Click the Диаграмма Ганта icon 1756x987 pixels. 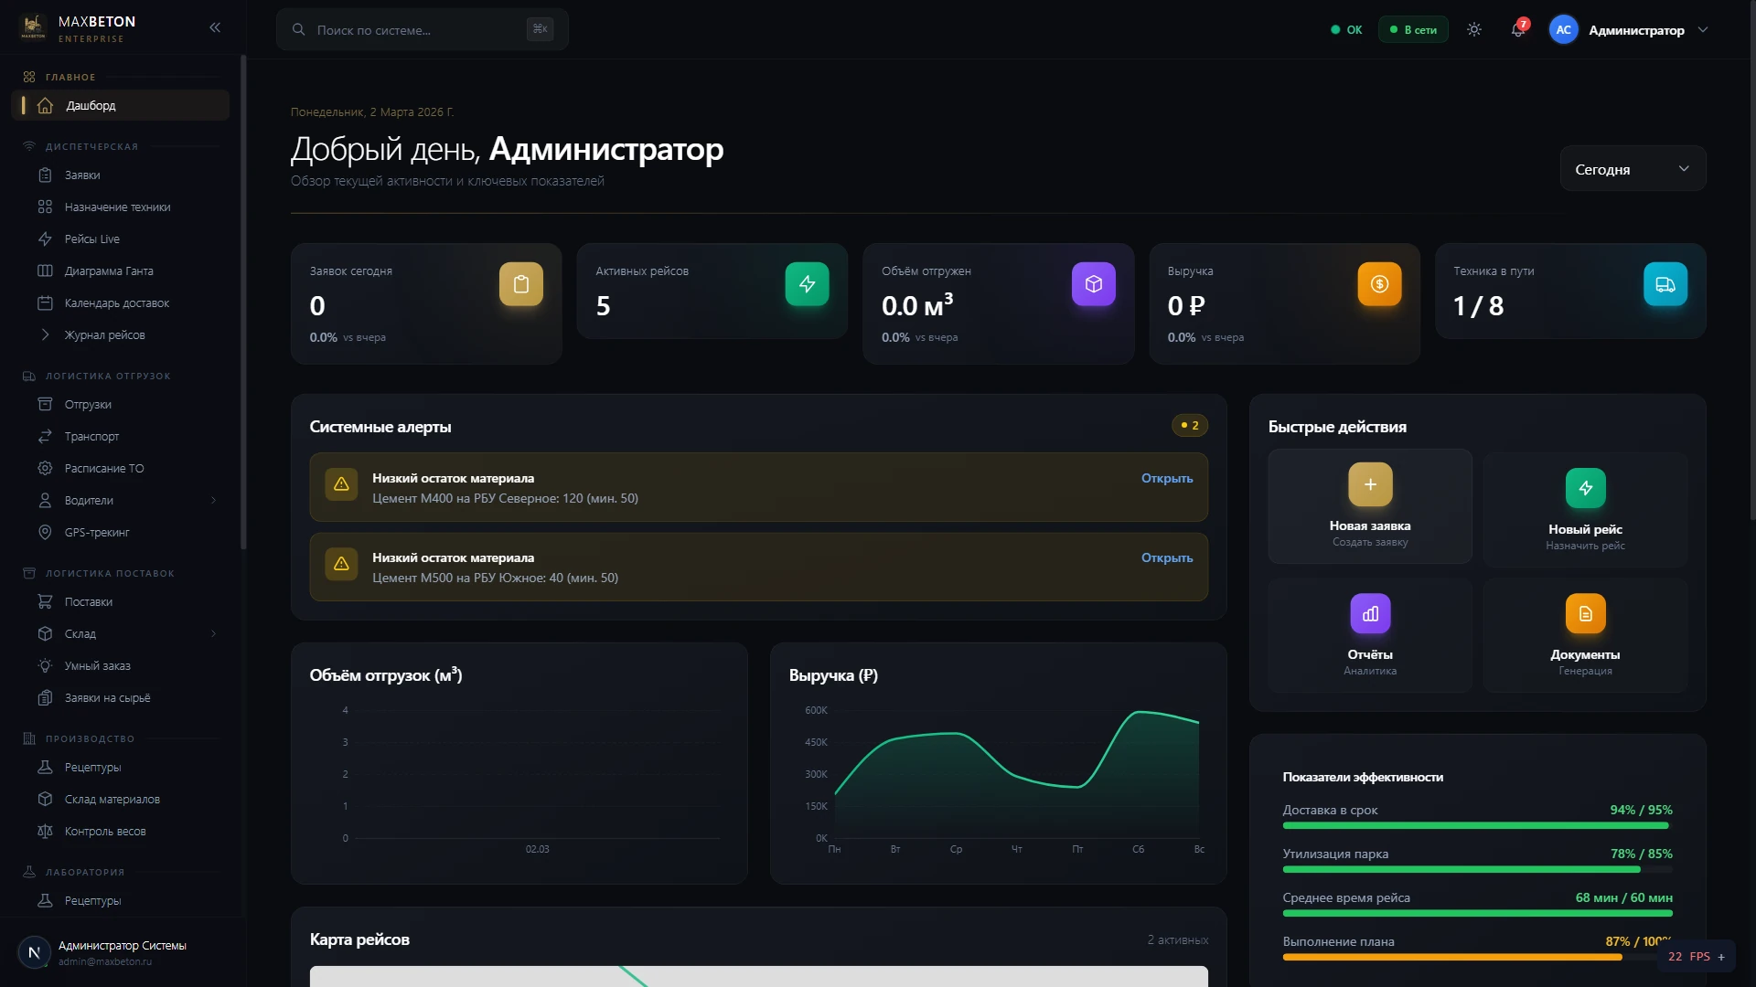coord(45,271)
